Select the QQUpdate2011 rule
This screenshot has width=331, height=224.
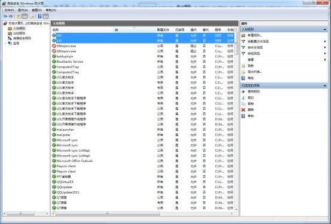(x=143, y=192)
